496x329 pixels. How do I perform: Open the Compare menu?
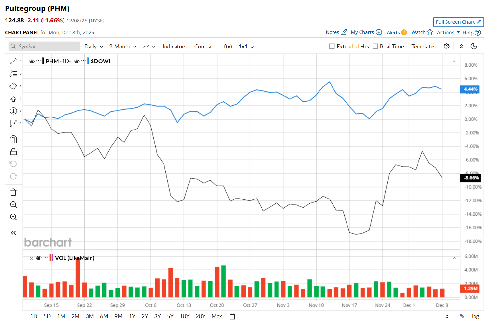pyautogui.click(x=205, y=47)
